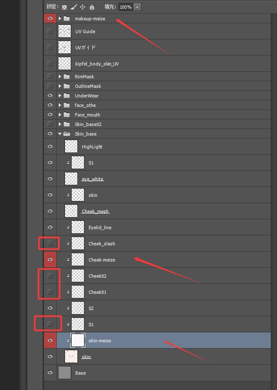The width and height of the screenshot is (277, 390).
Task: Select the Eyelid_line layer name
Action: pyautogui.click(x=100, y=228)
